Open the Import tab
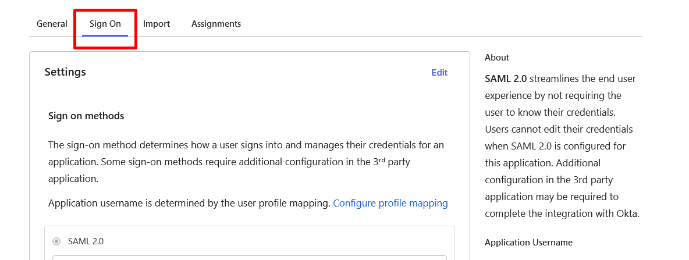 point(157,24)
